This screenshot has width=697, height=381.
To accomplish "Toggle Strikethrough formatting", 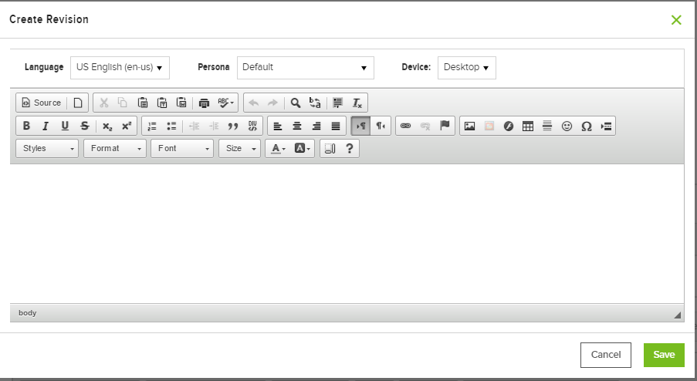I will point(84,126).
